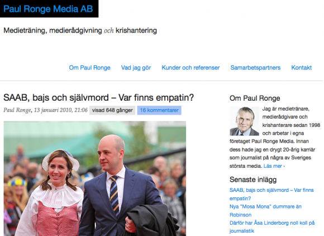
Task: Click the tagline 'Medieträning, medierådgivning och krishantering'
Action: pos(80,30)
